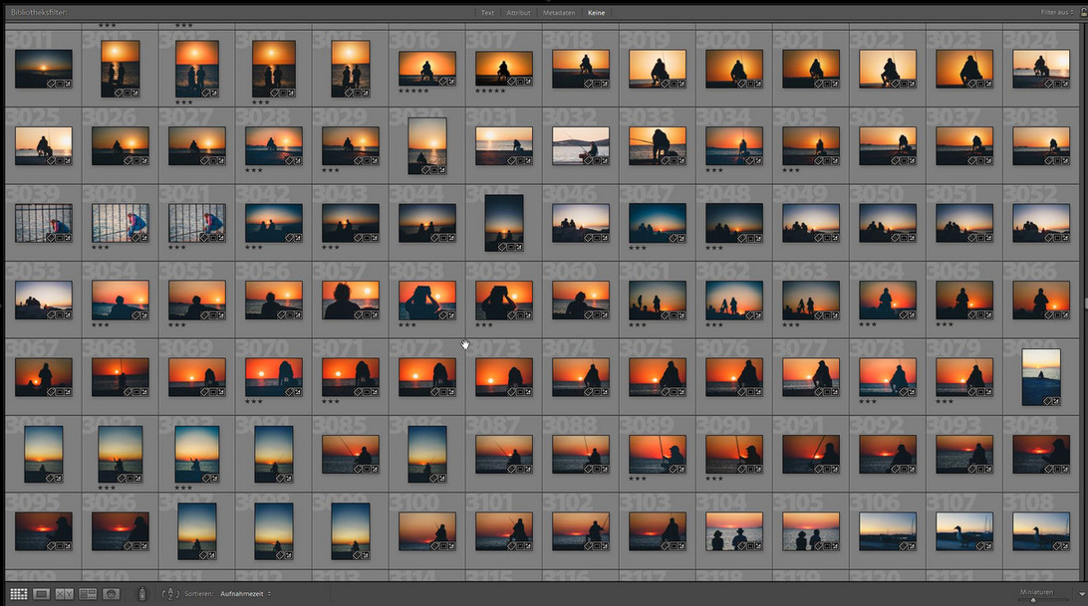Image resolution: width=1088 pixels, height=606 pixels.
Task: Open People view face icon
Action: (112, 594)
